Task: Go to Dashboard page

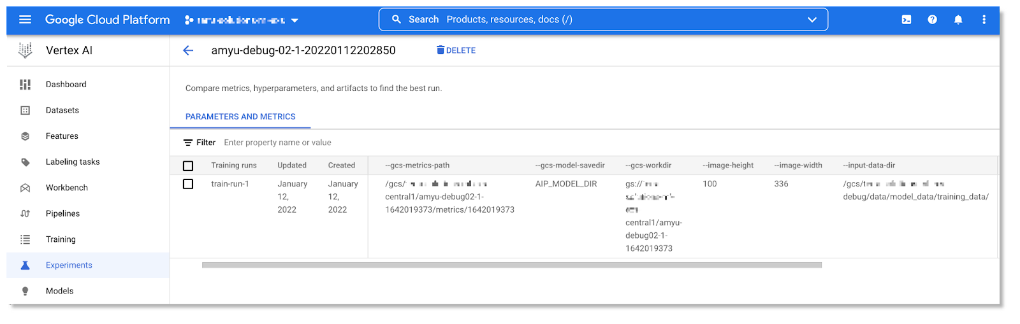Action: click(66, 85)
